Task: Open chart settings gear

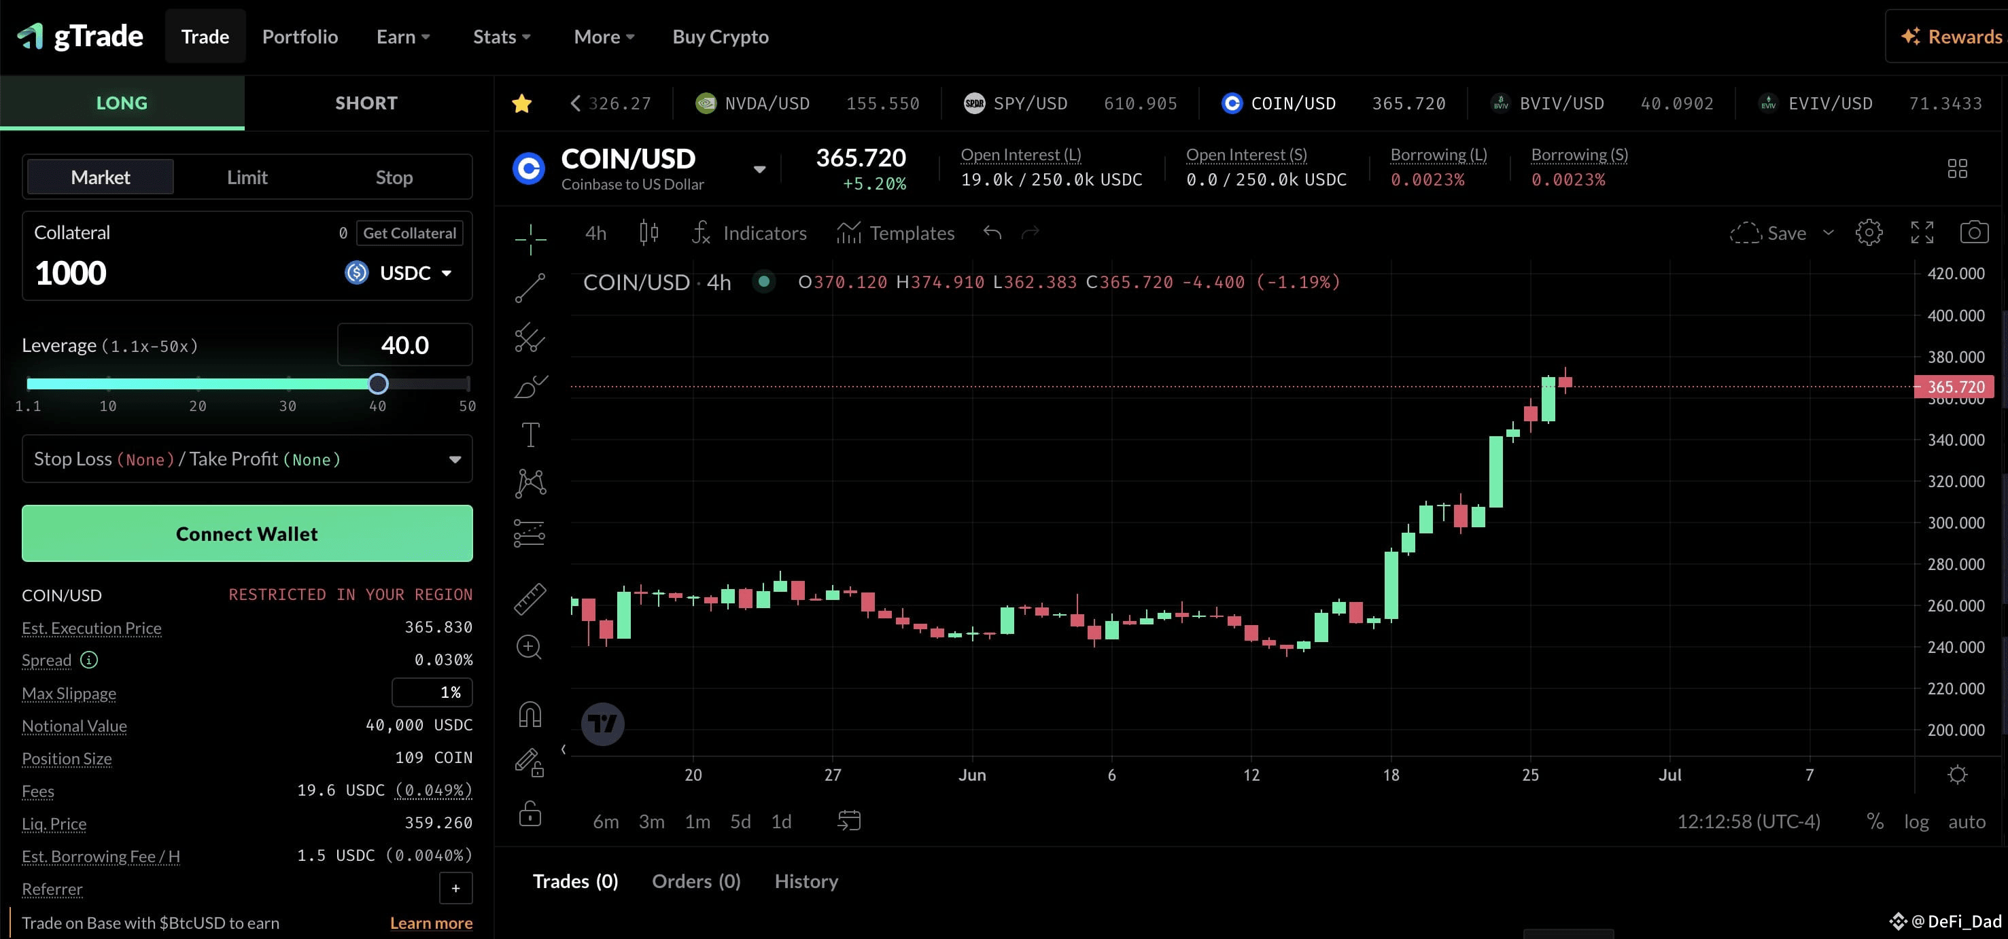Action: coord(1869,232)
